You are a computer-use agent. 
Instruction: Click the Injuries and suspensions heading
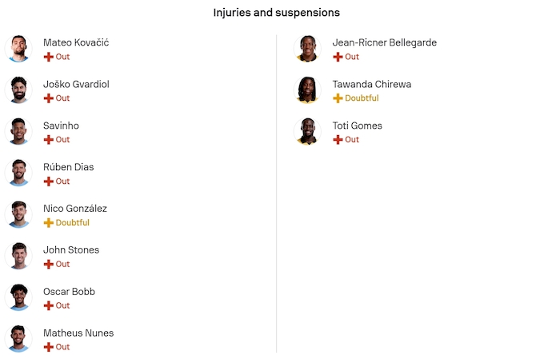276,13
